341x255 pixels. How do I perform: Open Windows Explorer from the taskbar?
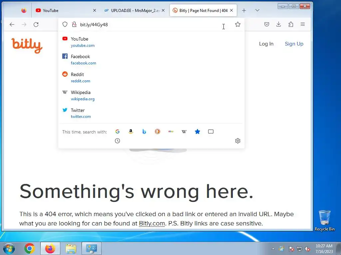pyautogui.click(x=71, y=248)
